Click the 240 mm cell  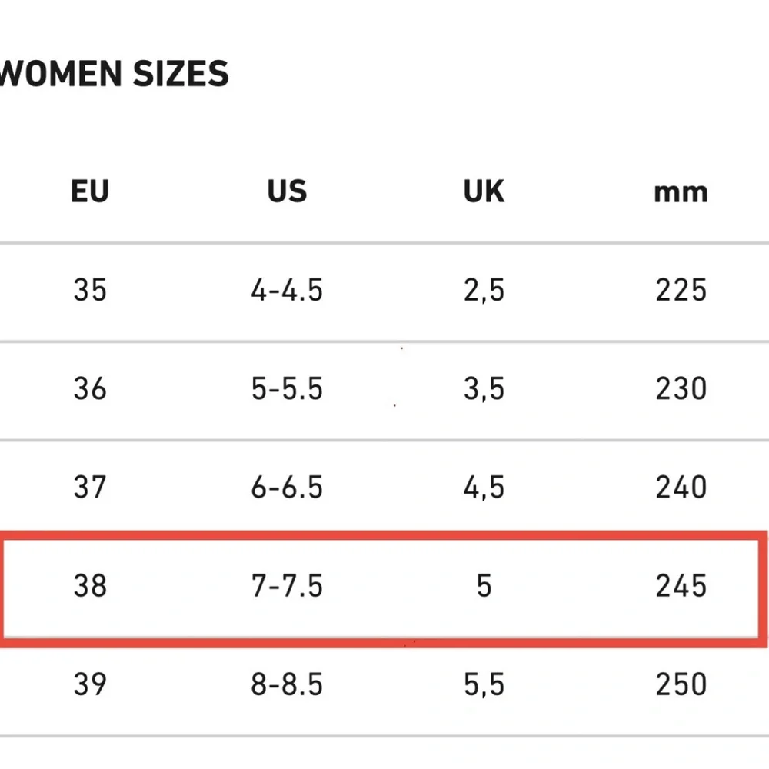pyautogui.click(x=681, y=488)
